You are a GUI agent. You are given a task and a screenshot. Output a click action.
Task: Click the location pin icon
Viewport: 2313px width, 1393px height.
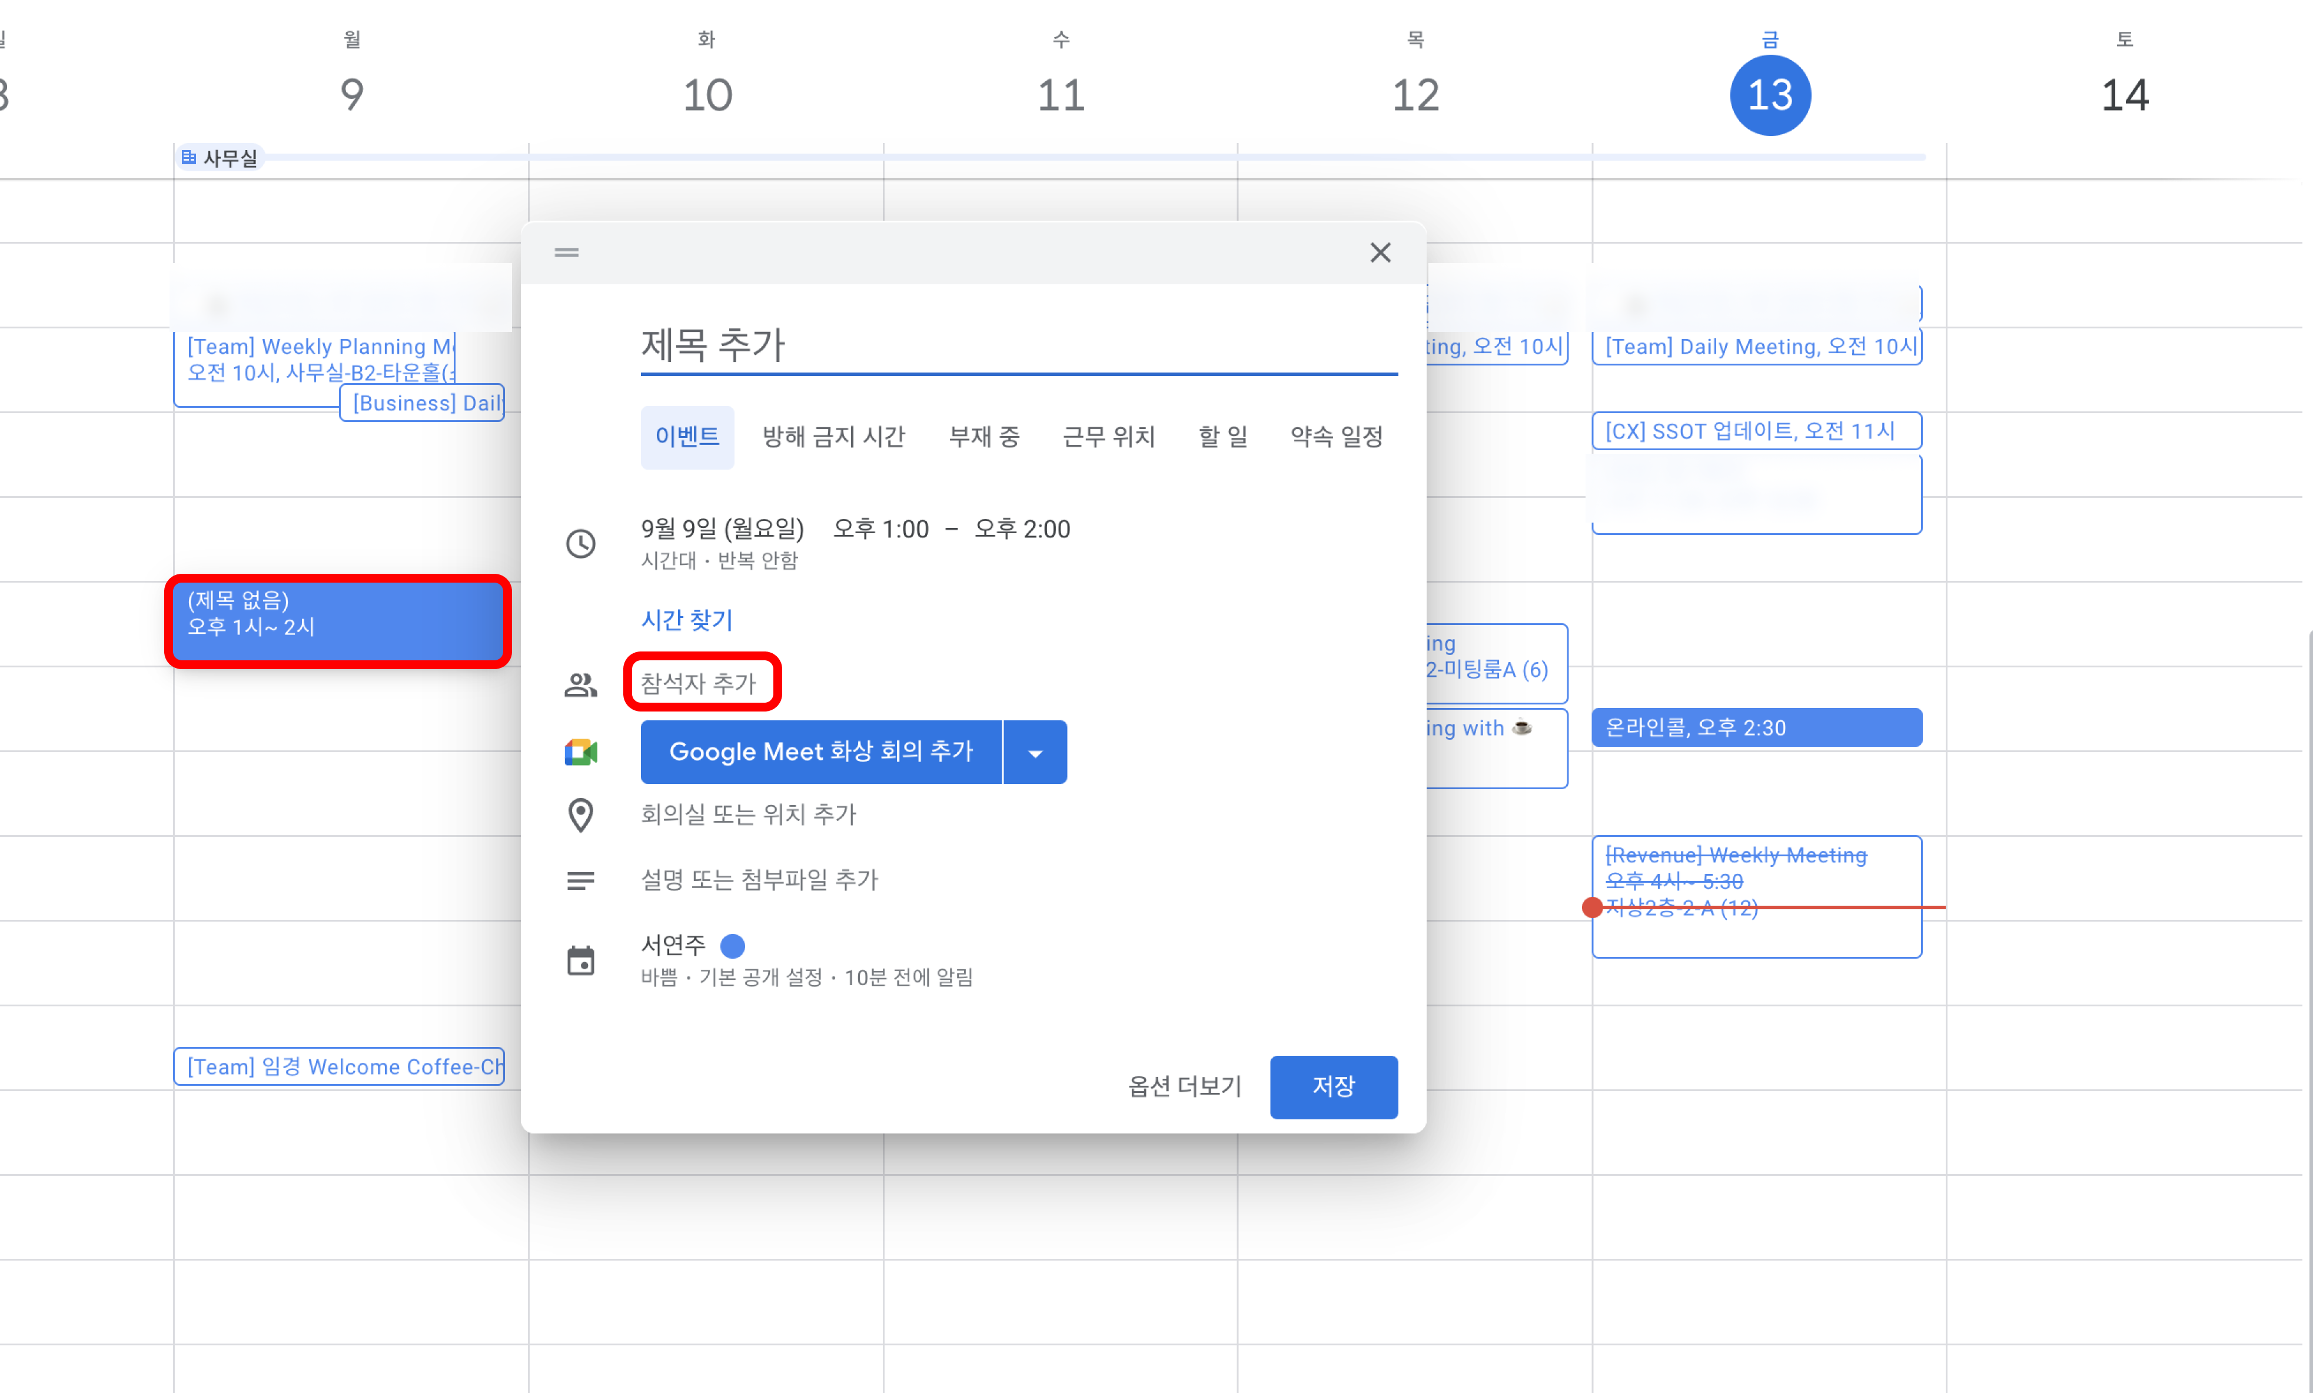point(580,814)
